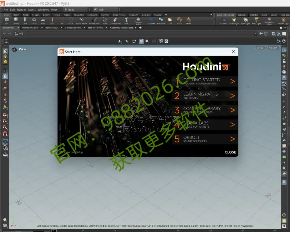Select the Line shelf tool

point(61,21)
